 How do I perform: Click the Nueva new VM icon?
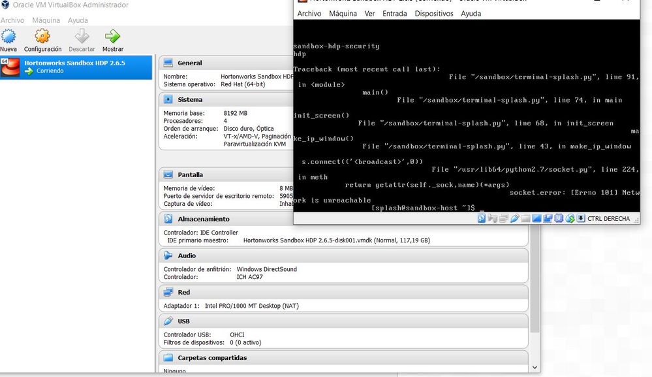8,37
